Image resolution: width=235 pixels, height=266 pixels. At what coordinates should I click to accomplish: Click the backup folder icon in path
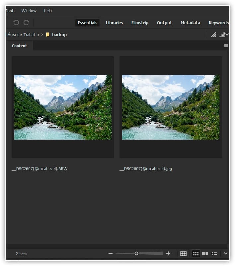click(48, 34)
